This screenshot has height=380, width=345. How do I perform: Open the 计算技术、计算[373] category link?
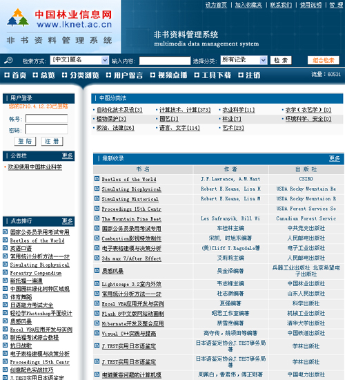coord(185,110)
